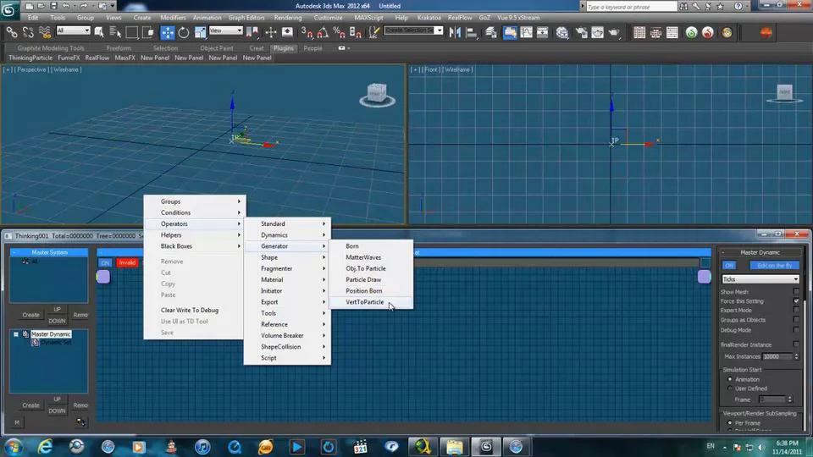Select the Animation radio button
The width and height of the screenshot is (813, 457).
click(730, 379)
